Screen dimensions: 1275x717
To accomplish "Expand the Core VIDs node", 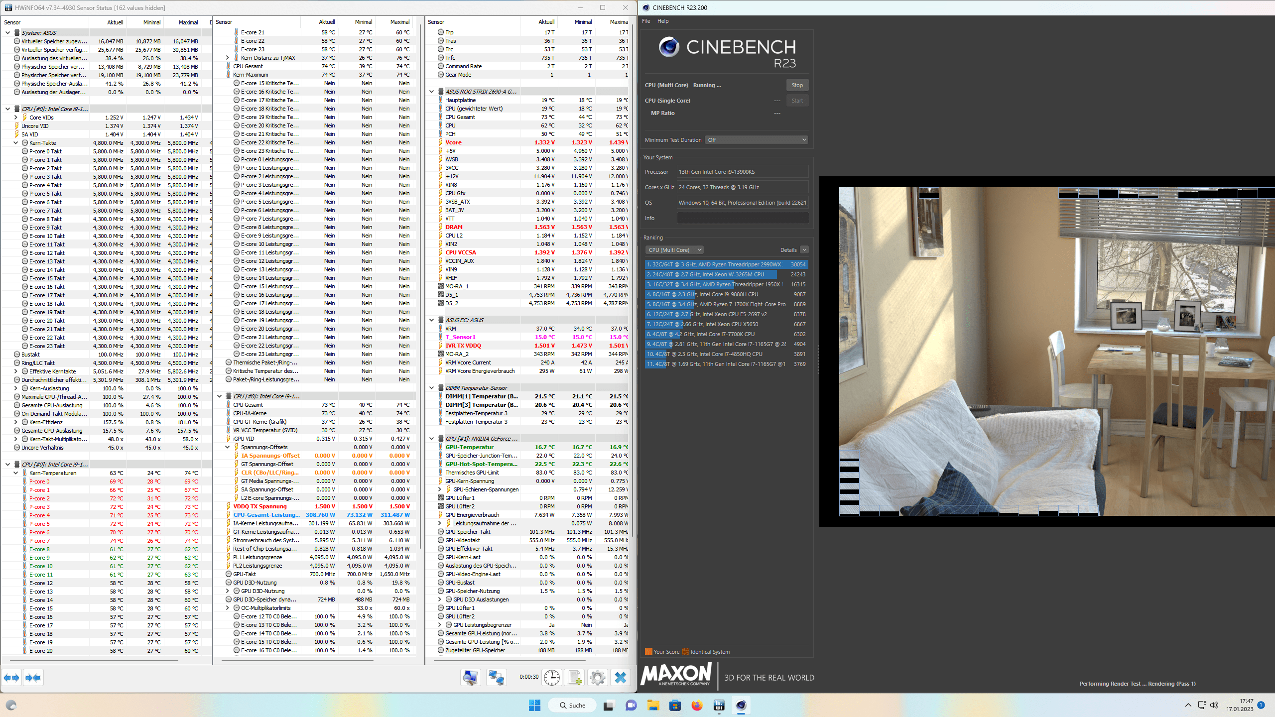I will click(15, 118).
